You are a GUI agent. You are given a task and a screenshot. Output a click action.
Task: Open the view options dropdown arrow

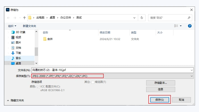point(181,26)
